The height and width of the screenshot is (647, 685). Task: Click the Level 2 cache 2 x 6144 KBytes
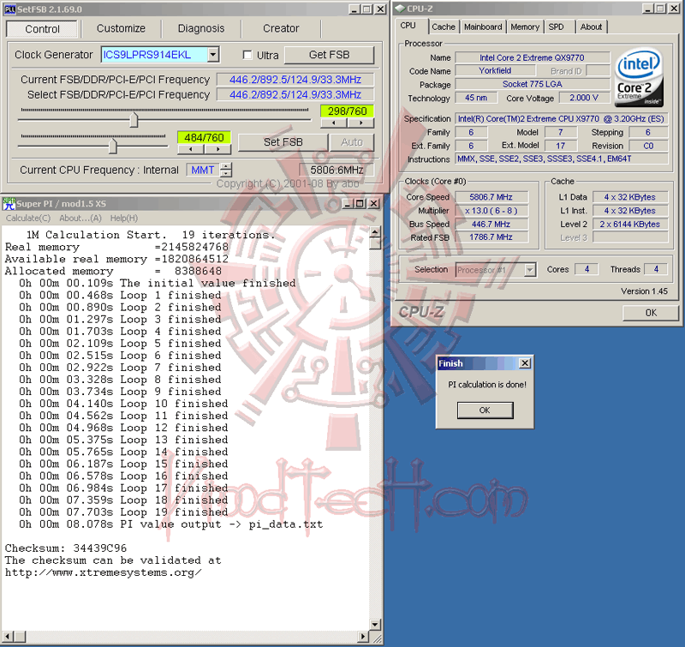pos(630,225)
